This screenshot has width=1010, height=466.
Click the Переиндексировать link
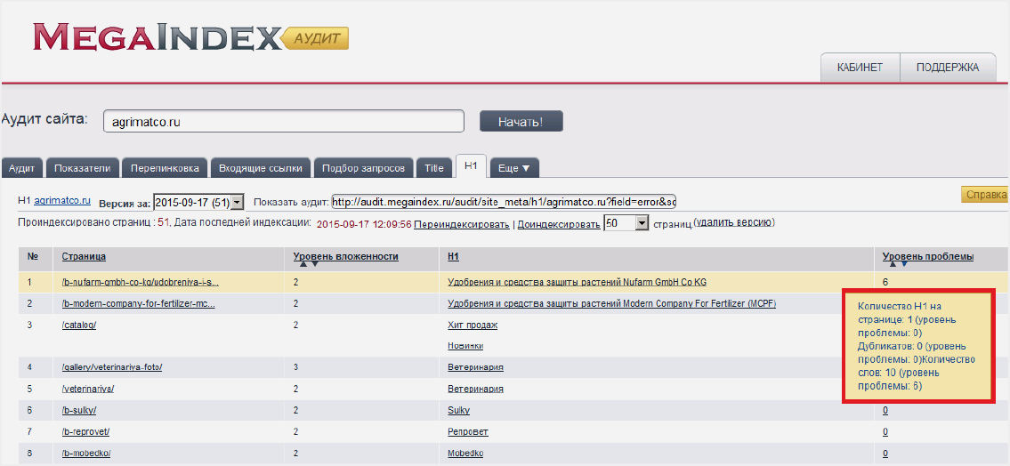click(461, 224)
